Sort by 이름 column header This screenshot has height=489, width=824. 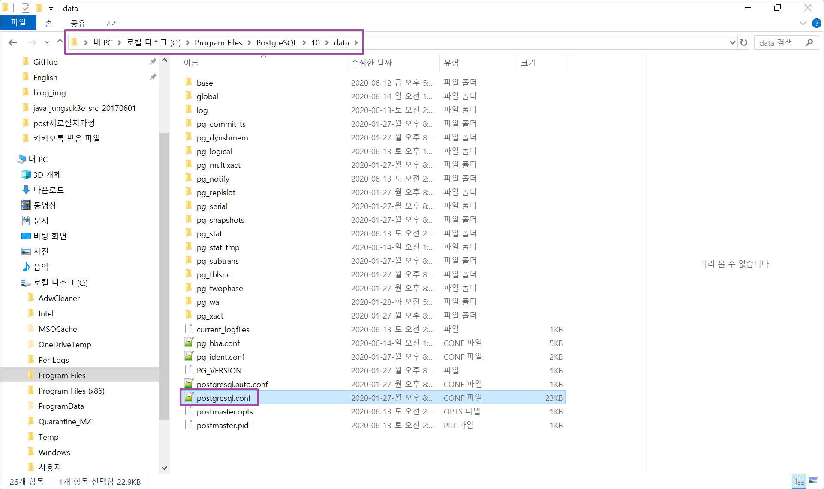[x=191, y=63]
